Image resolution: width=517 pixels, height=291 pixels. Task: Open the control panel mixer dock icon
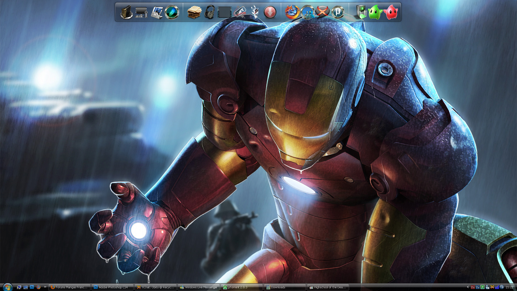[157, 12]
